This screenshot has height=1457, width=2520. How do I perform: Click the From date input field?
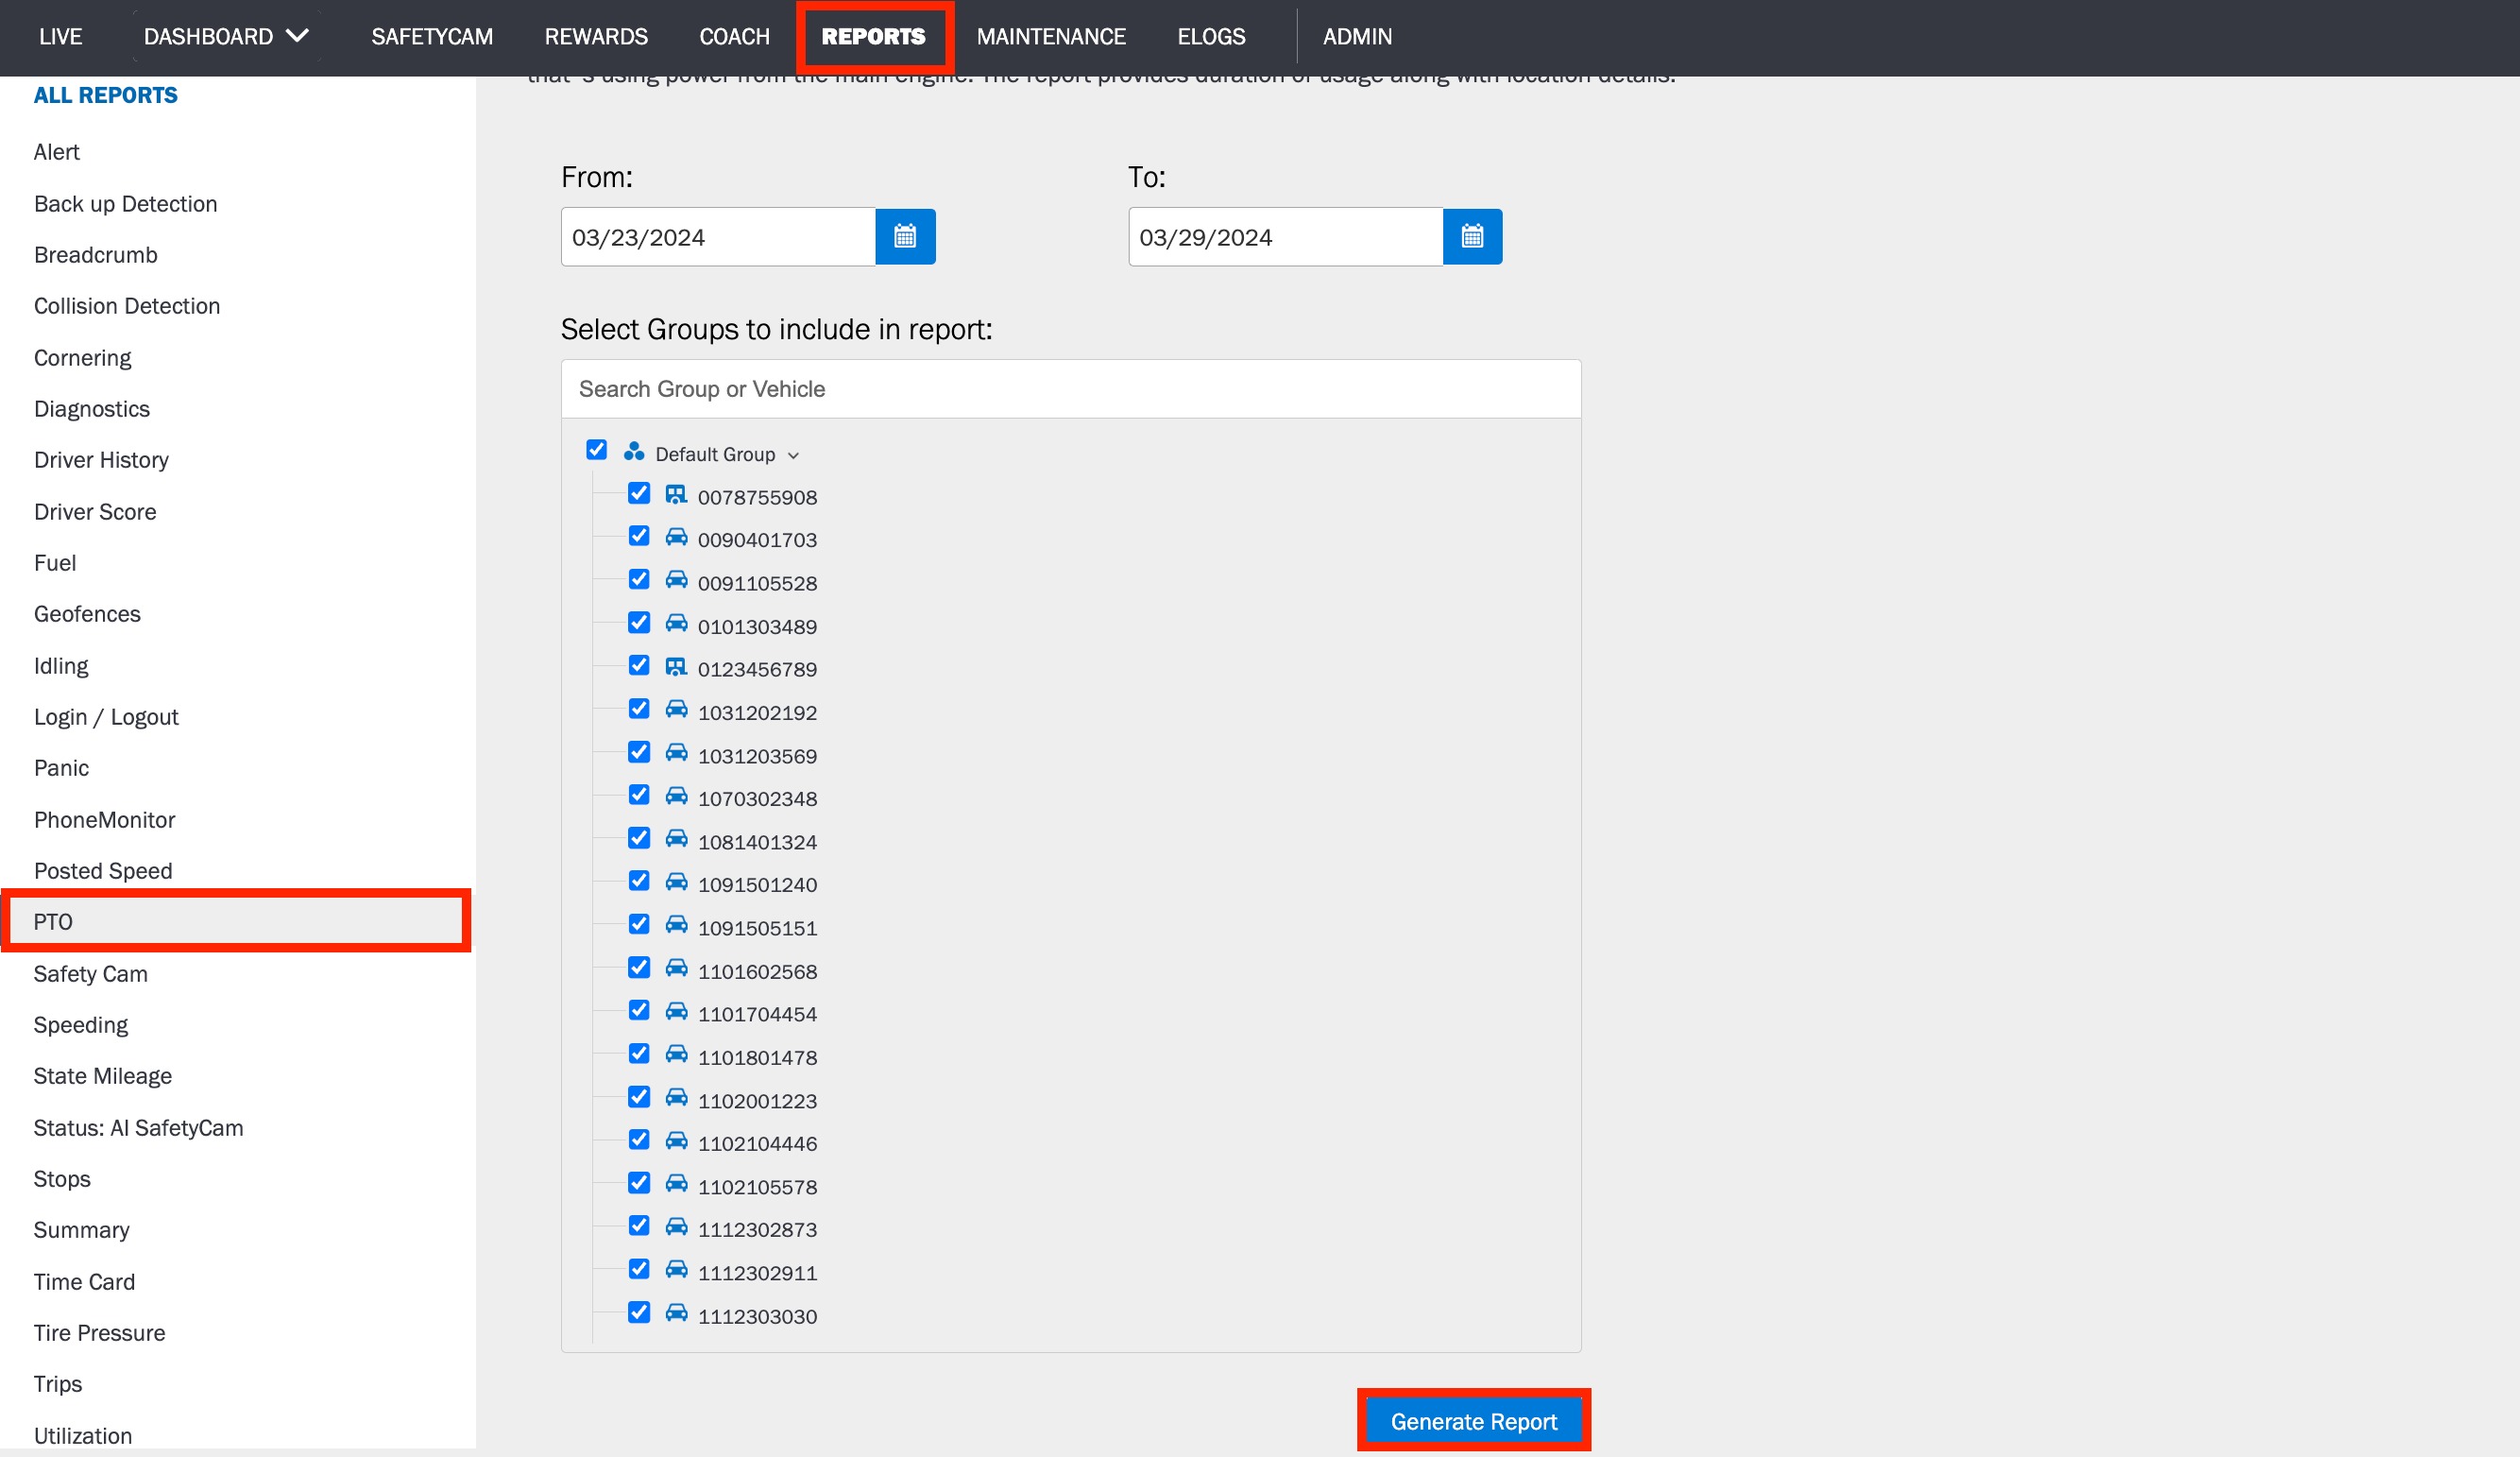(x=718, y=237)
